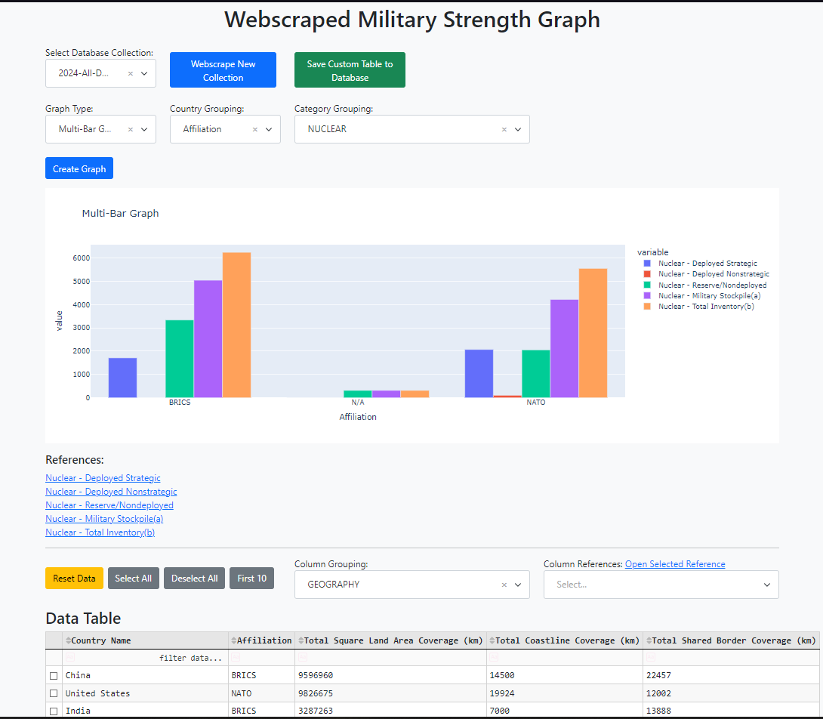Click the Select All button
Image resolution: width=823 pixels, height=719 pixels.
tap(134, 579)
